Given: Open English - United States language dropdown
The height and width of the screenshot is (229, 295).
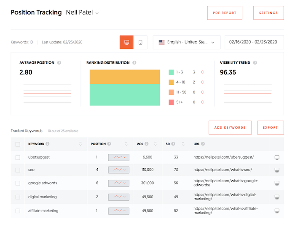Looking at the screenshot, I should click(187, 42).
